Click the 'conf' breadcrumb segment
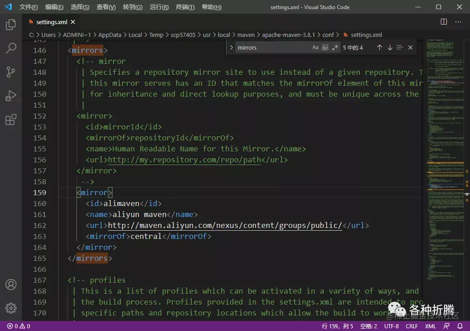 click(328, 35)
